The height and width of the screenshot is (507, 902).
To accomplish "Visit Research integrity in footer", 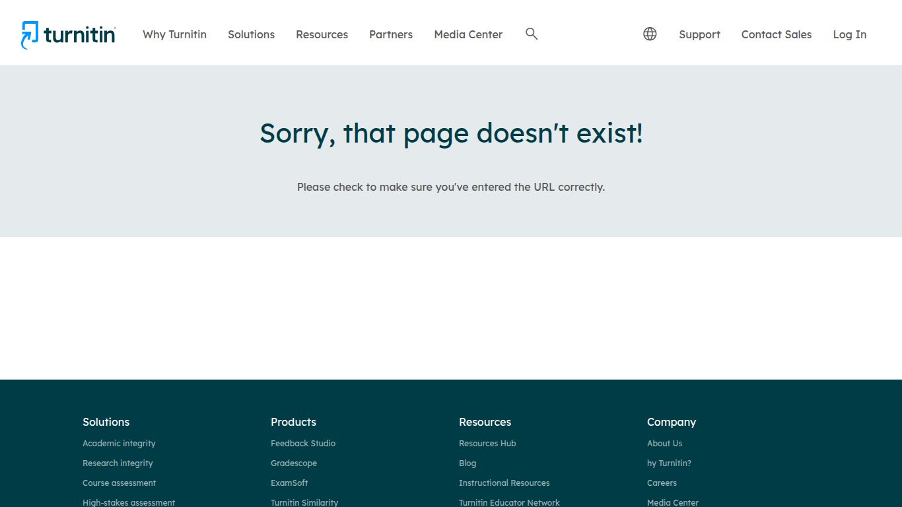I will click(x=118, y=463).
